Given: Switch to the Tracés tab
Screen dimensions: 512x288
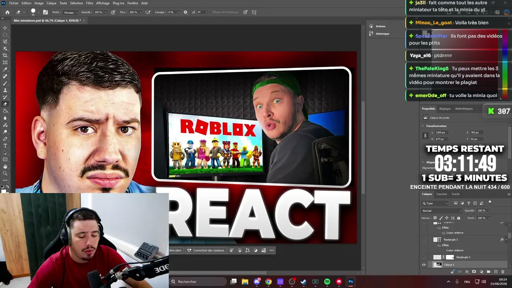Looking at the screenshot, I should [x=456, y=194].
